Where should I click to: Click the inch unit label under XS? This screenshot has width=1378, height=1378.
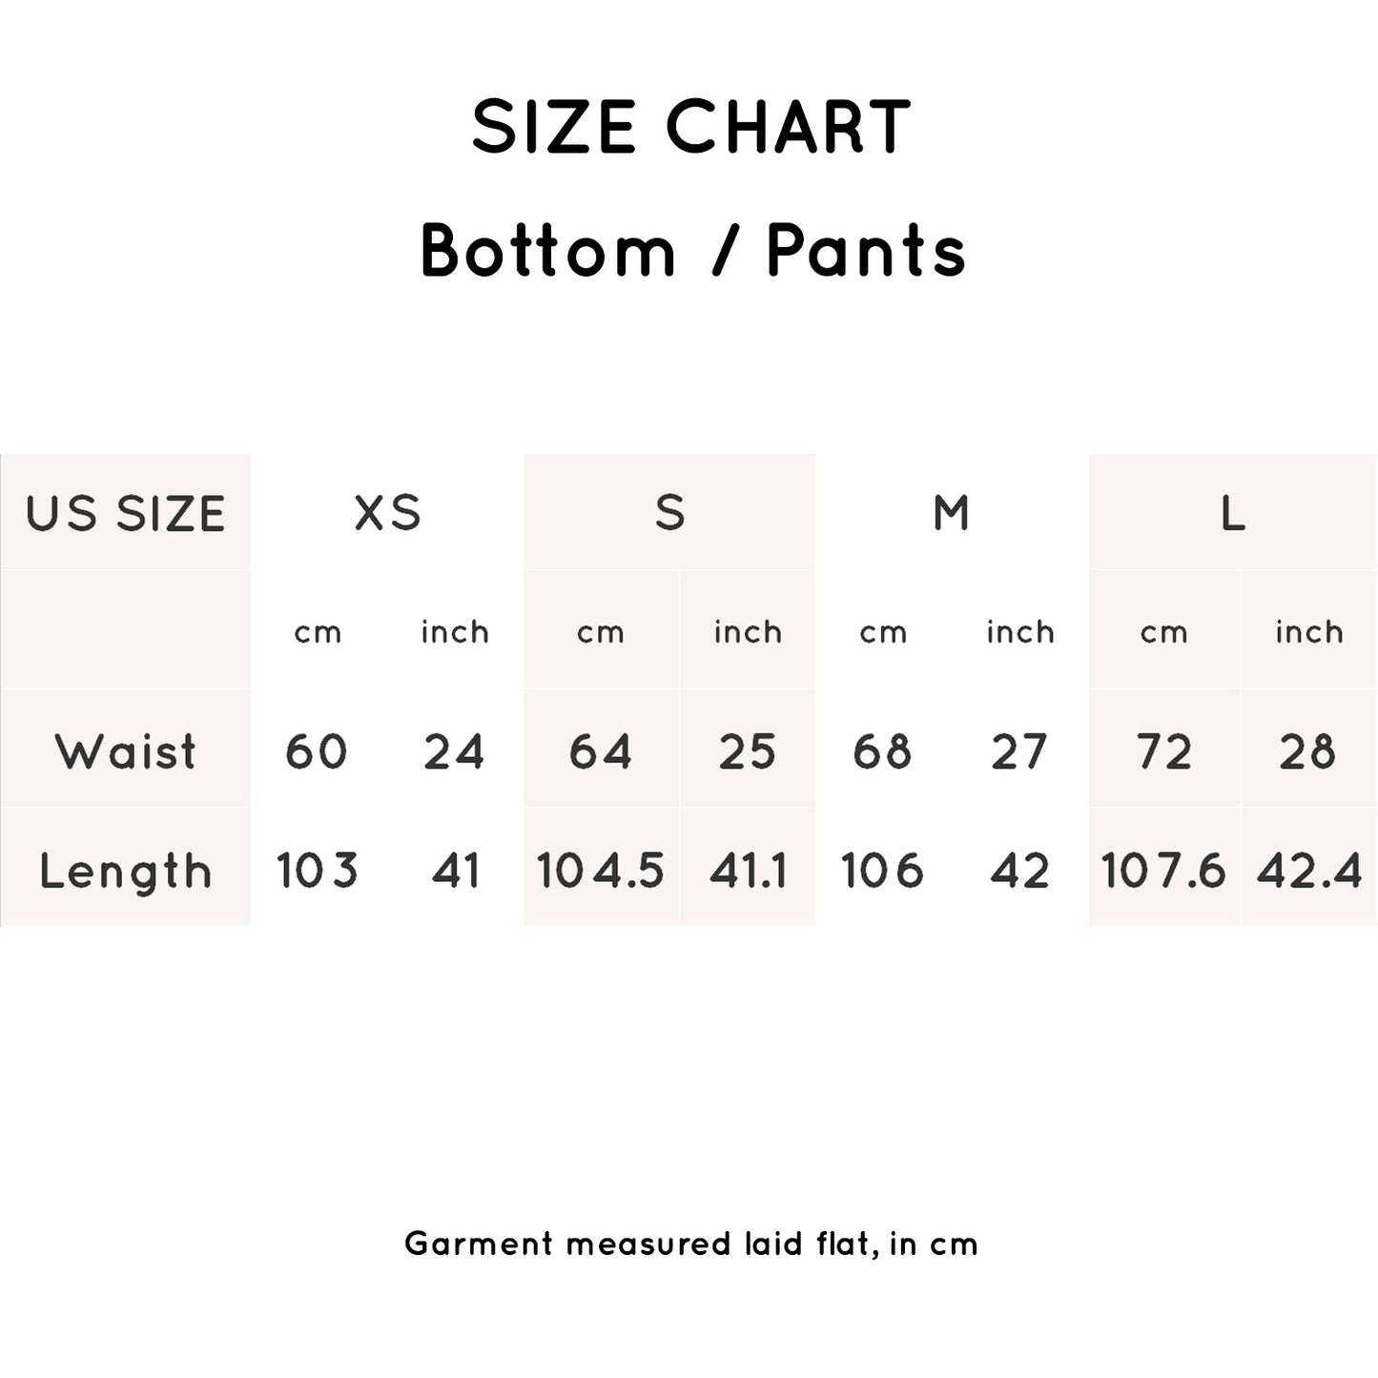pos(455,632)
